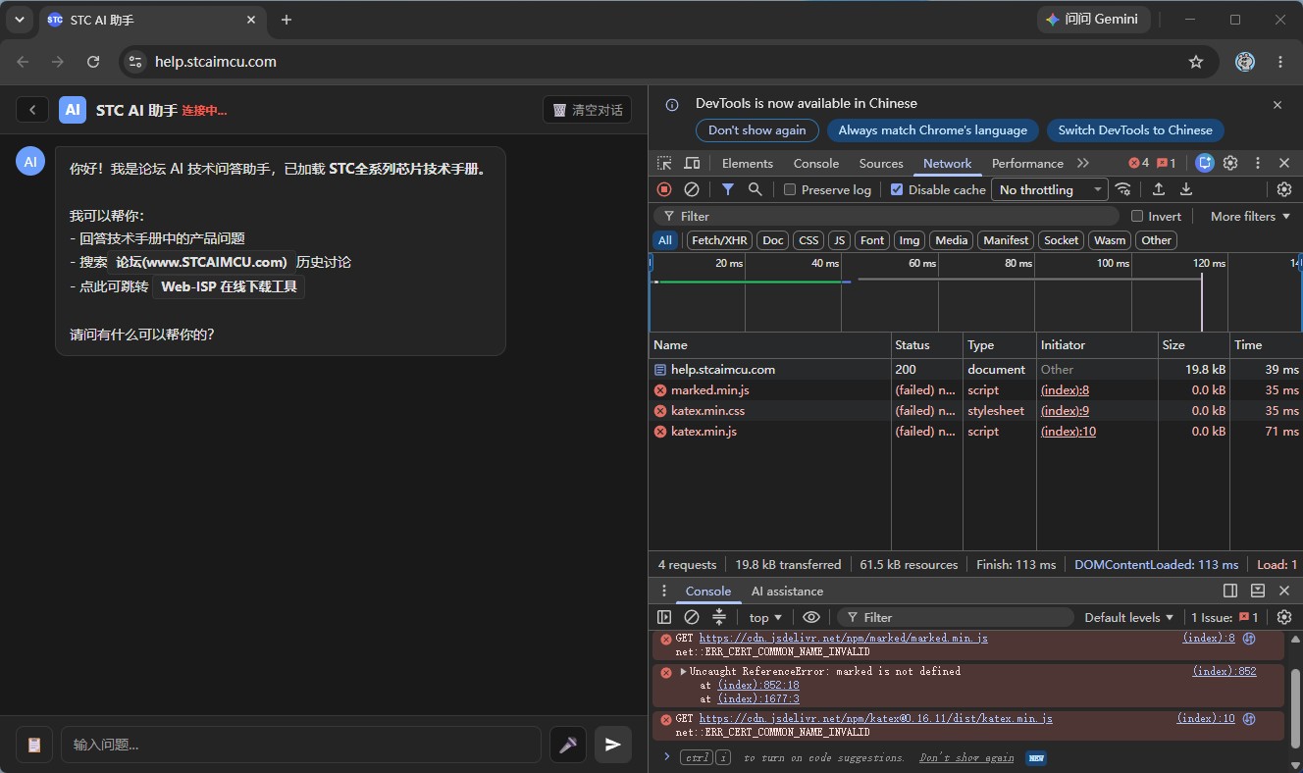Open the network search magnifier
The image size is (1303, 773).
tap(756, 189)
